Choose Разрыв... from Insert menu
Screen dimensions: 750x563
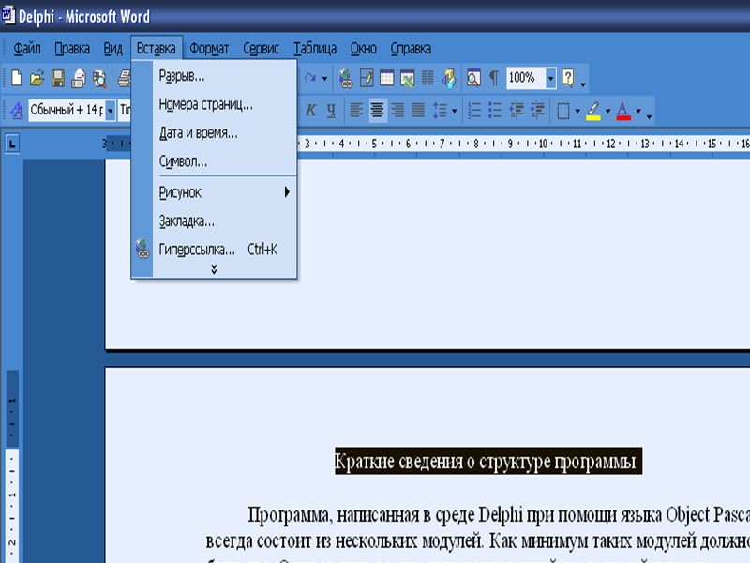pyautogui.click(x=214, y=76)
